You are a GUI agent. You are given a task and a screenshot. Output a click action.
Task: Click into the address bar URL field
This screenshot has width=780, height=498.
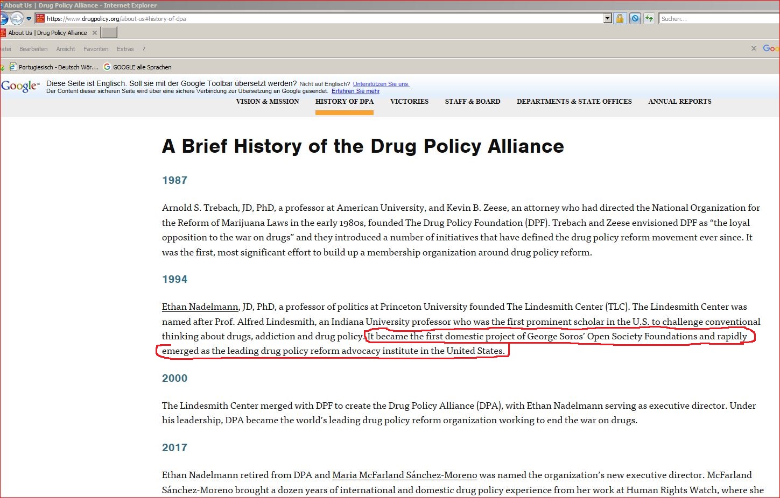(x=323, y=19)
